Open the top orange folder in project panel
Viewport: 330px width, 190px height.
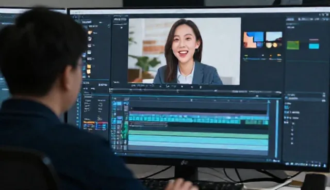90,33
